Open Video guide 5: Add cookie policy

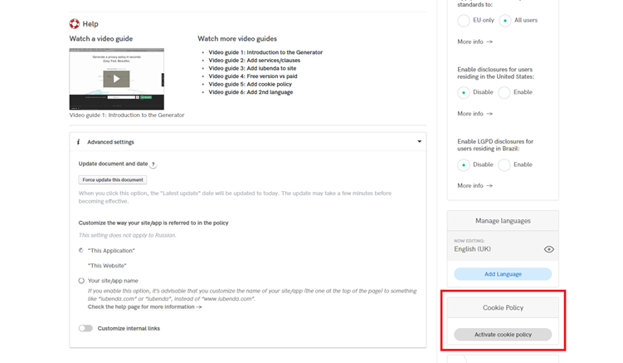[250, 84]
